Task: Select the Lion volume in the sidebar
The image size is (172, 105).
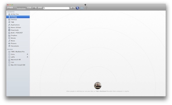Action: click(18, 62)
